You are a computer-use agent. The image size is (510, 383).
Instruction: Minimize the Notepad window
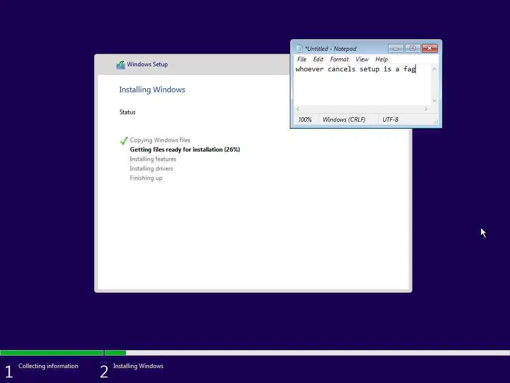(395, 48)
